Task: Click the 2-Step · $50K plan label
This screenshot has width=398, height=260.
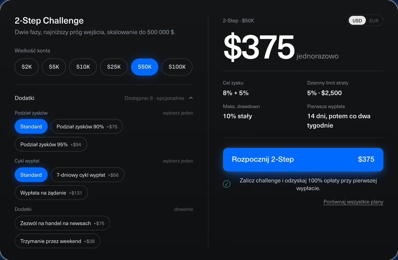Action: pos(239,21)
